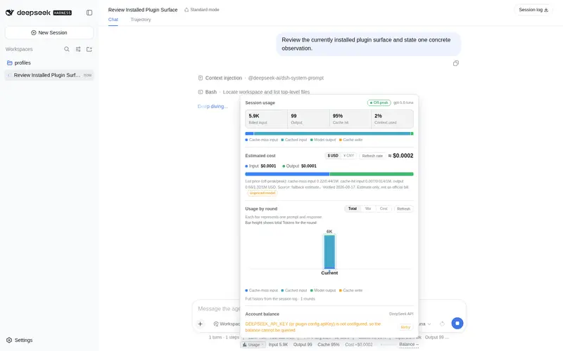Expand the Bash locate workspace step
The image size is (563, 351).
[x=254, y=92]
